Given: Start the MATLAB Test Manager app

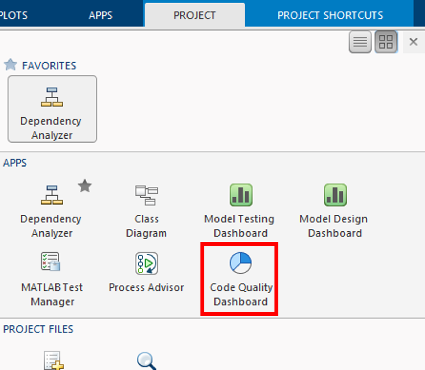Looking at the screenshot, I should coord(52,278).
